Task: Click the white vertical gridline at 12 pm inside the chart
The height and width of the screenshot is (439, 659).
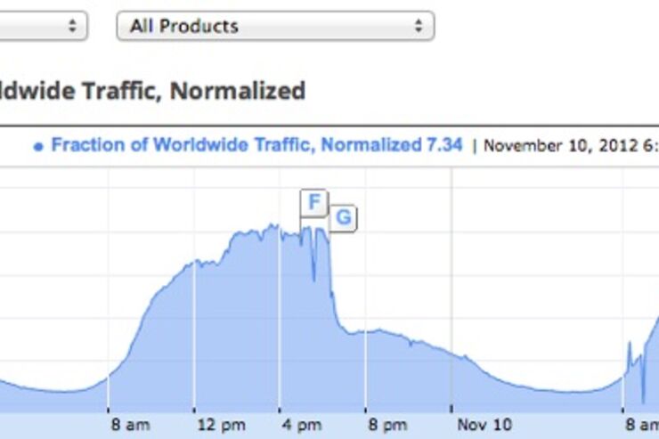Action: coord(194,336)
